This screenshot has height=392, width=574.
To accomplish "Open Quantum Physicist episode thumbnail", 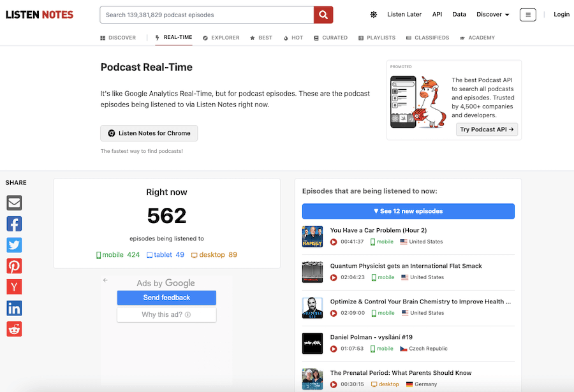I will 313,272.
